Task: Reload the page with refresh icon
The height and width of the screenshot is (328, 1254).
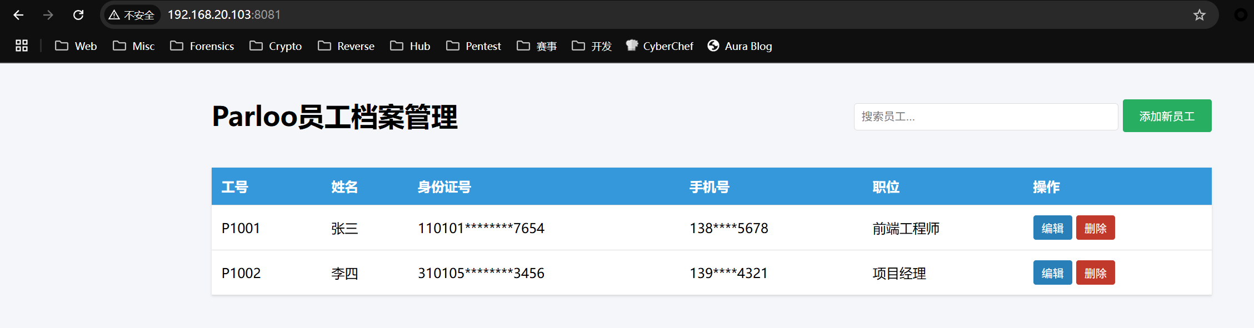Action: (78, 15)
